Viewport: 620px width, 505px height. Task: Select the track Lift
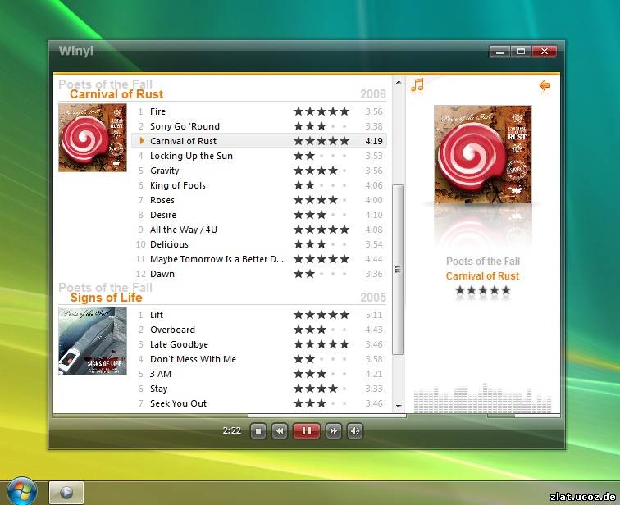[259, 315]
